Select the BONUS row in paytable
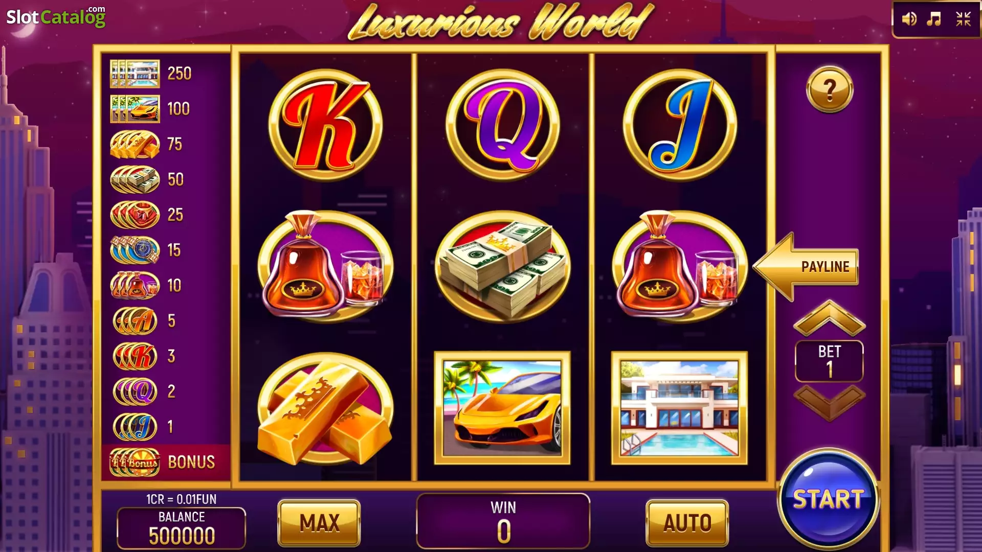The image size is (982, 552). point(166,462)
